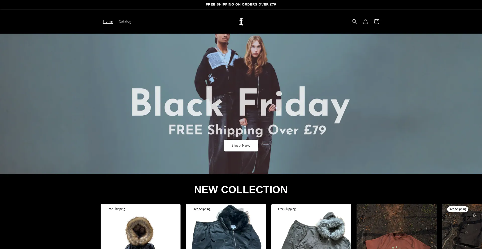This screenshot has height=249, width=482.
Task: Click the store logo in header
Action: pyautogui.click(x=241, y=22)
